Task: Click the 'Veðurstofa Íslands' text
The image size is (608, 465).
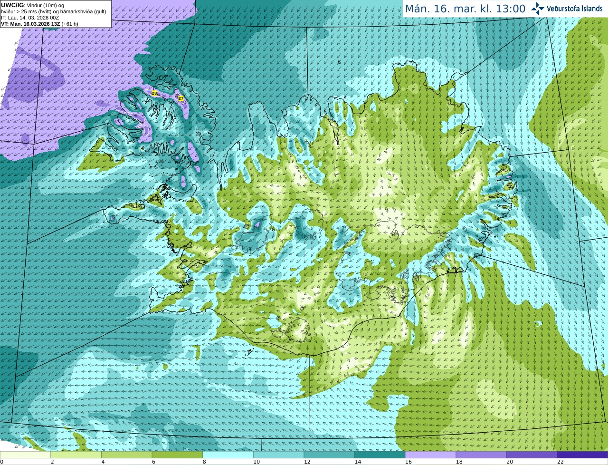Action: tap(574, 9)
